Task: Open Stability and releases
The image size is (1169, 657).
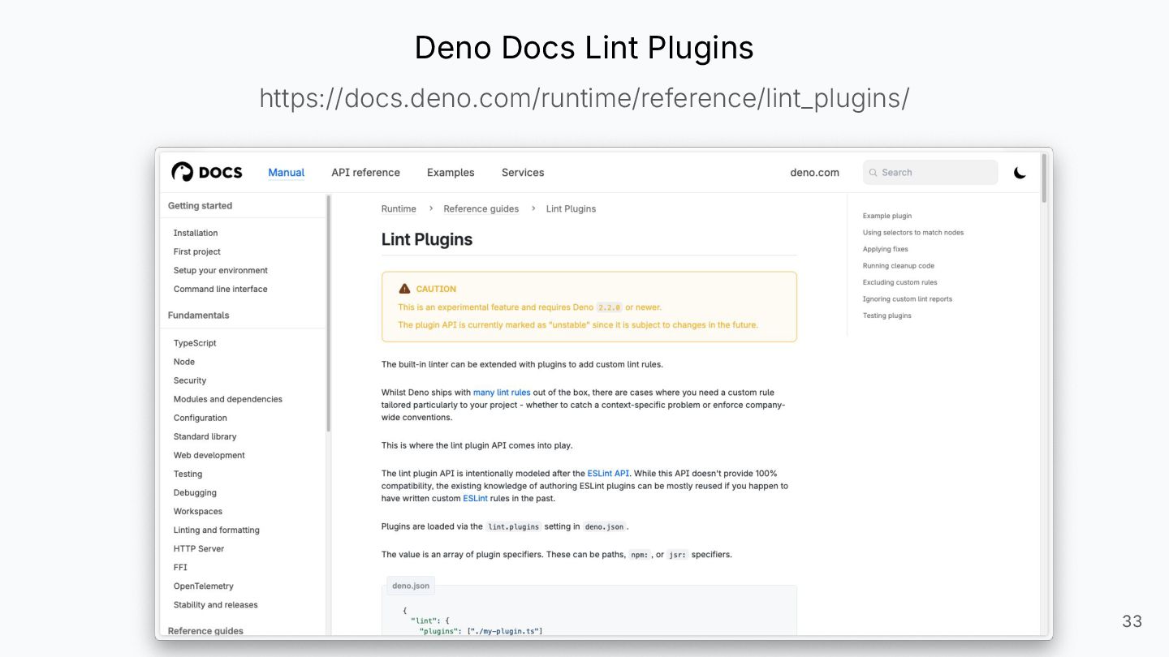Action: (x=216, y=604)
